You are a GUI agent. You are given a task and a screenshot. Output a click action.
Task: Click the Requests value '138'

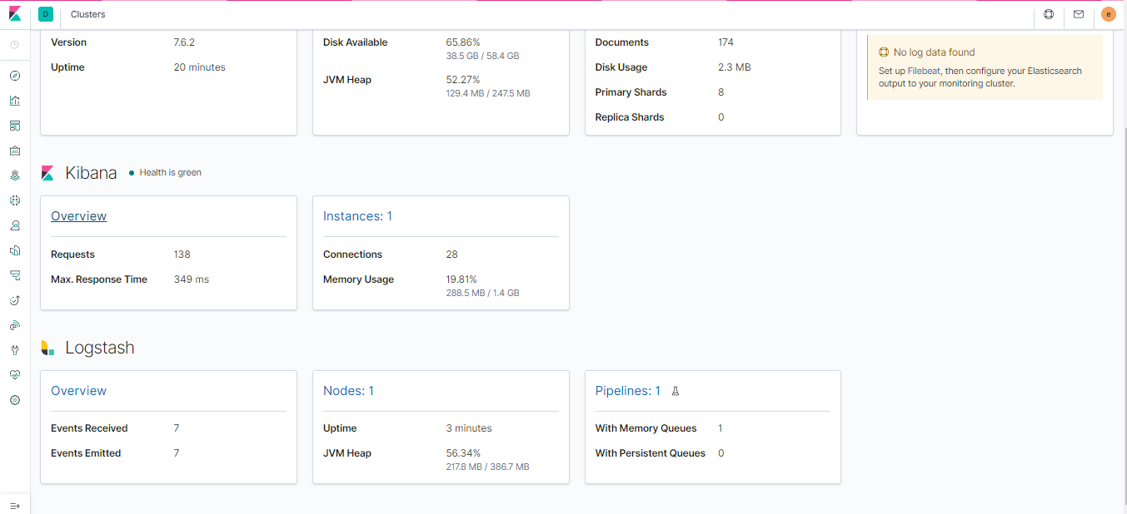[182, 255]
